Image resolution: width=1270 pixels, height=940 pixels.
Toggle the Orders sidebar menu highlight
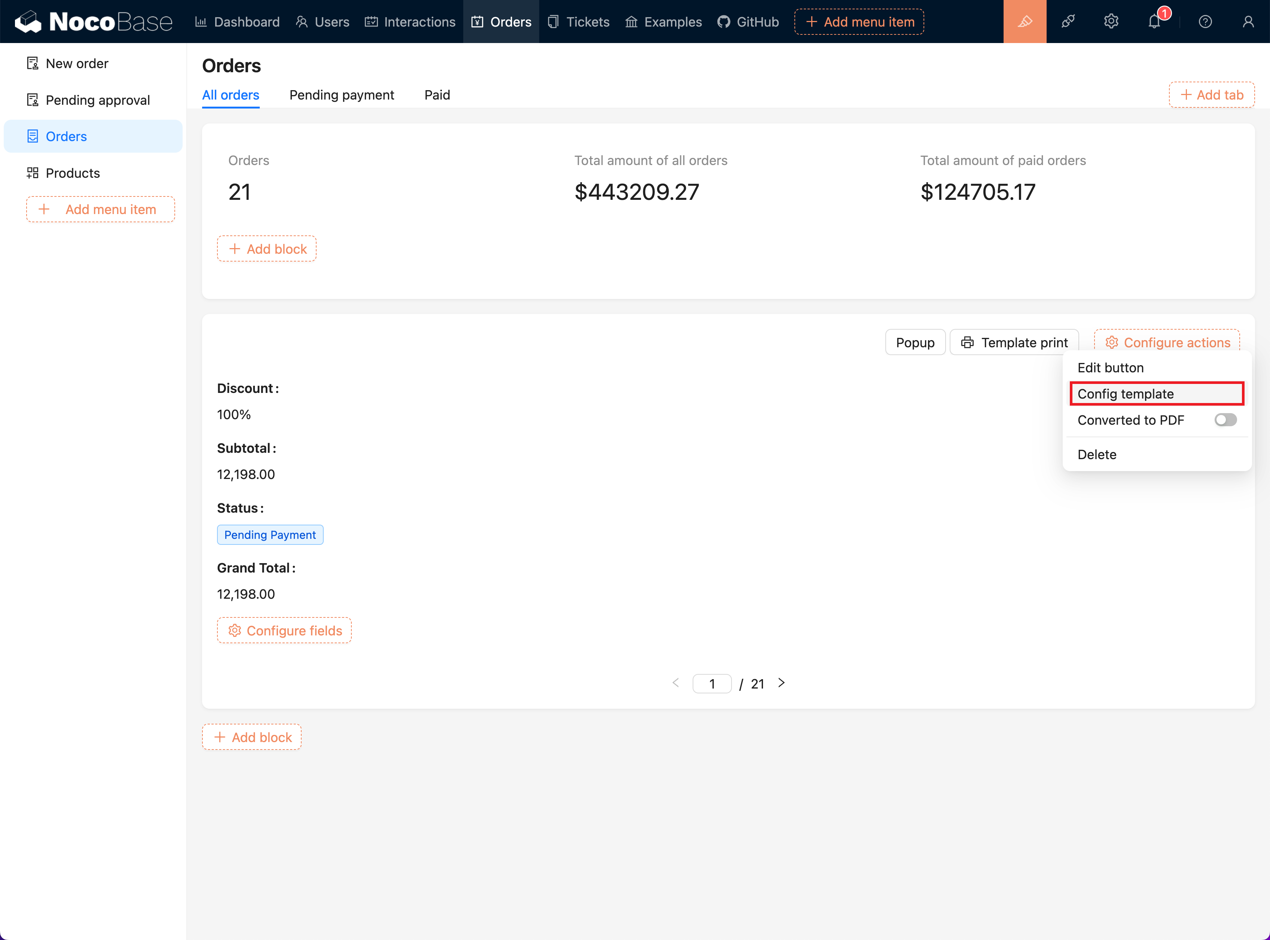(x=66, y=136)
